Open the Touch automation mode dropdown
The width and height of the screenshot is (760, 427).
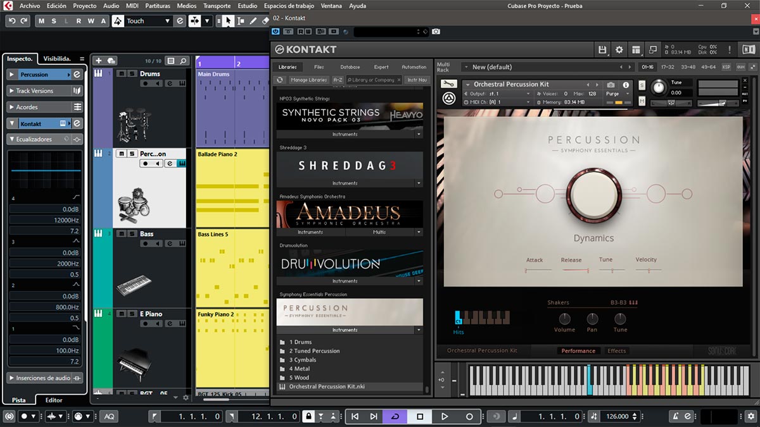[x=149, y=21]
